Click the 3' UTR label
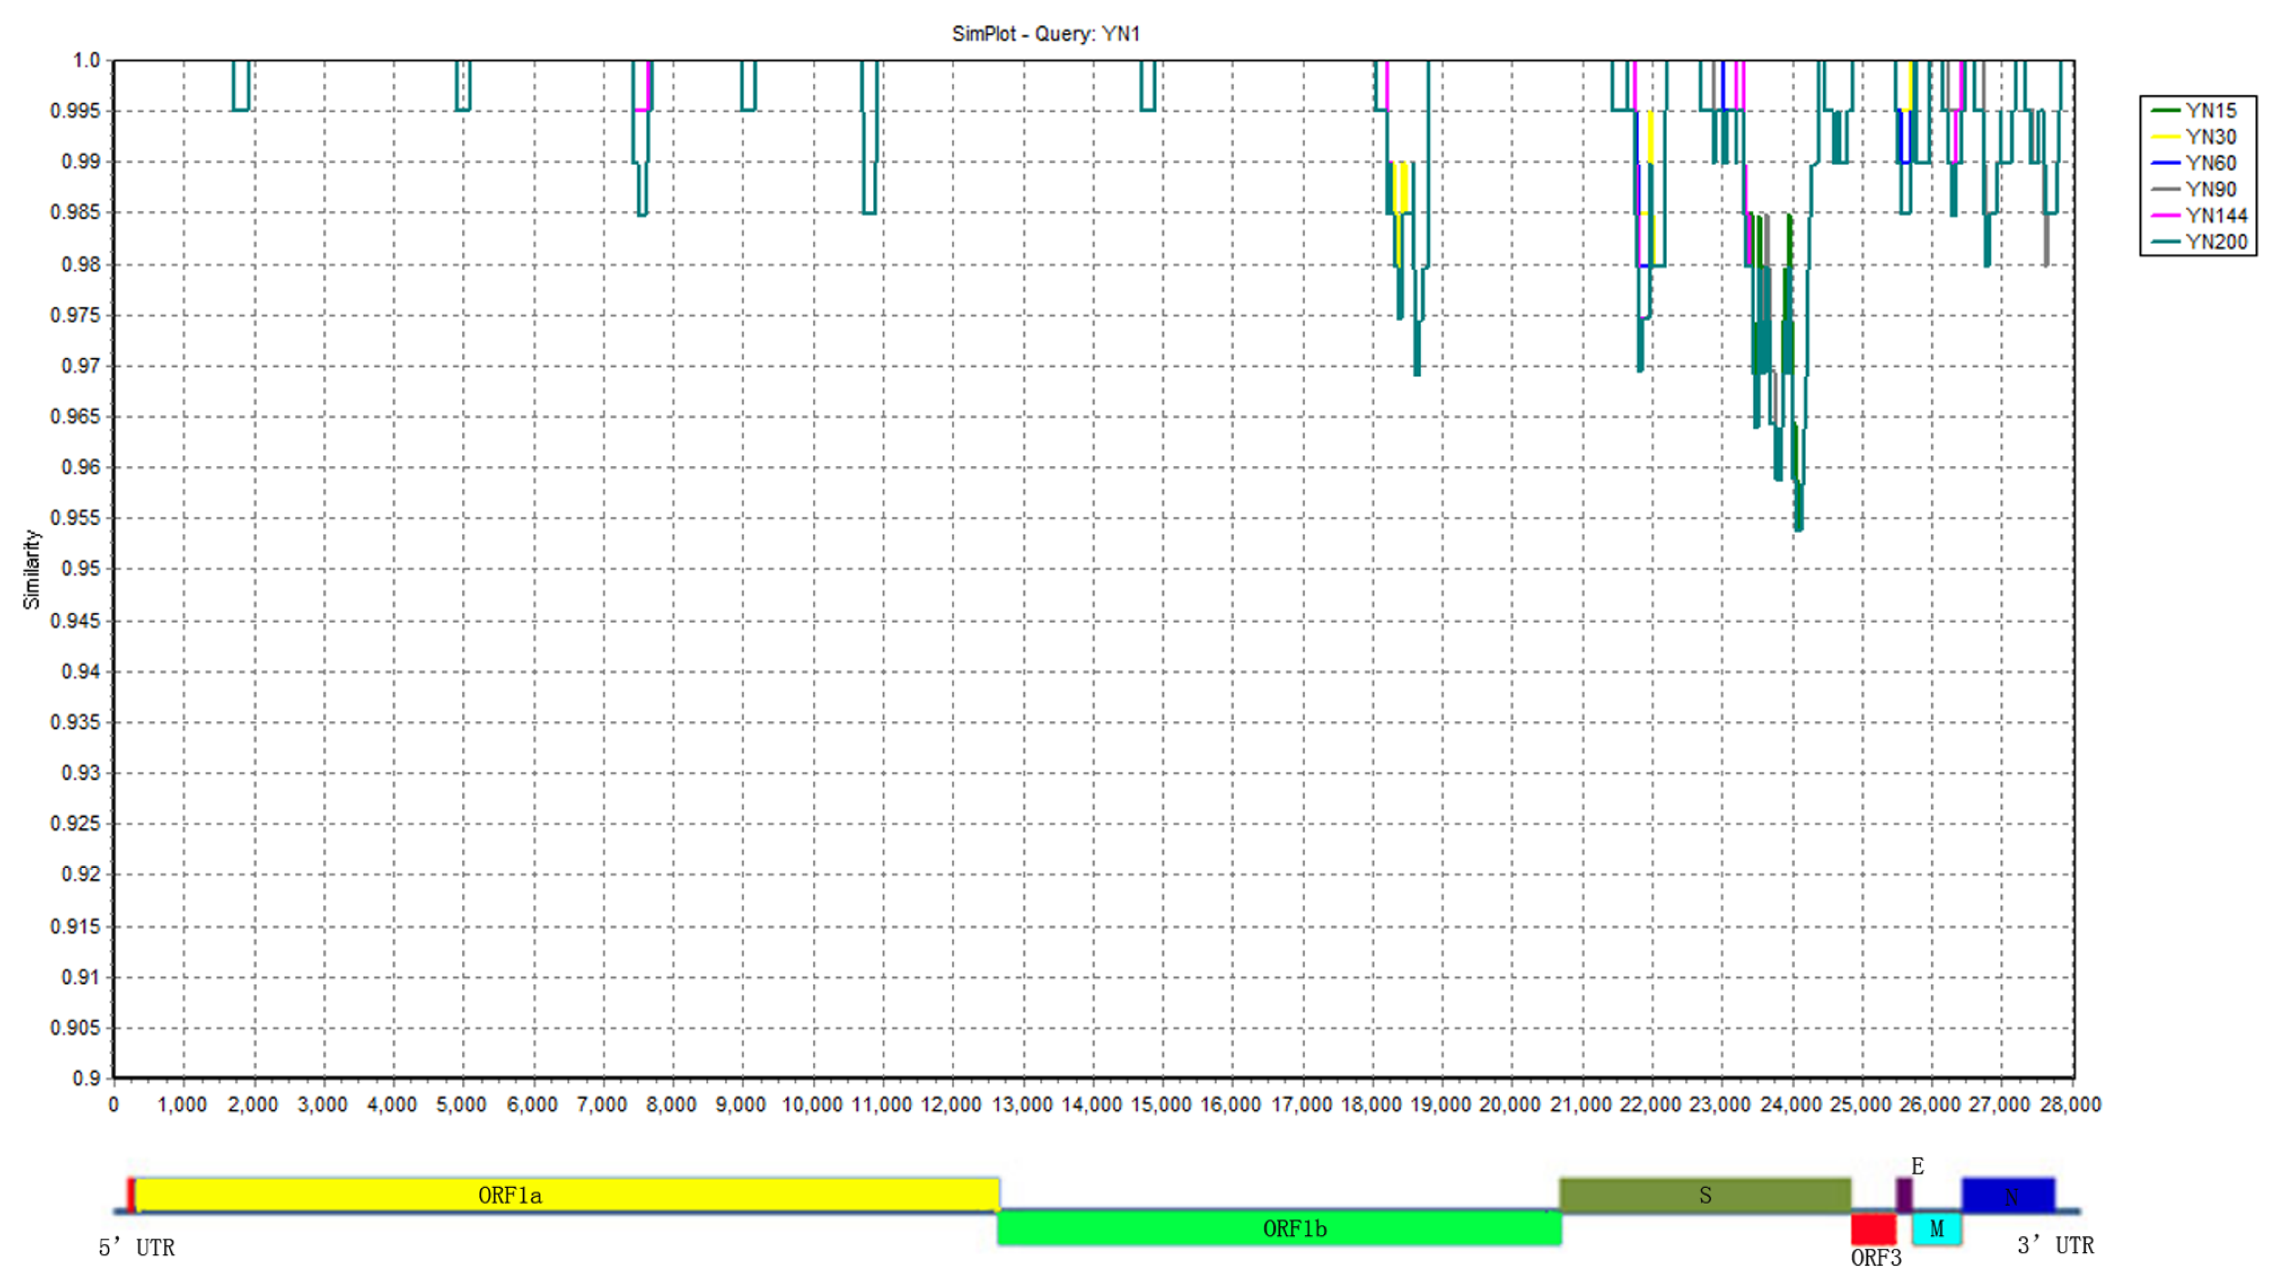The image size is (2282, 1286). [x=2055, y=1245]
